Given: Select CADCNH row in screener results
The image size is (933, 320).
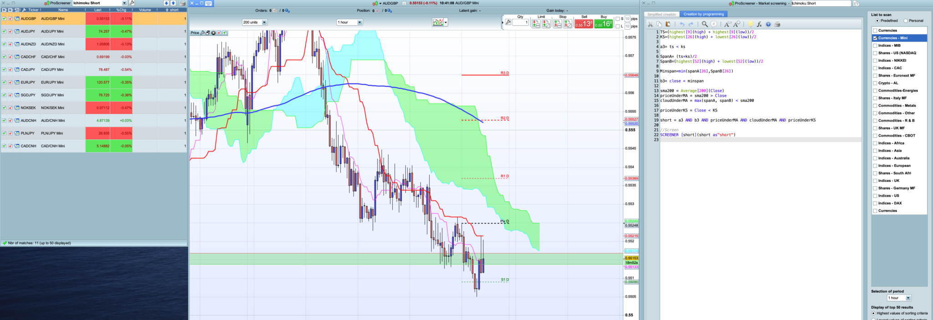Looking at the screenshot, I should (x=94, y=146).
